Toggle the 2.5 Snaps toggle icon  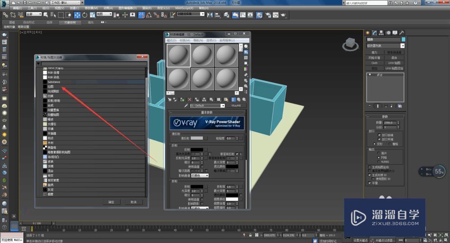click(x=141, y=15)
